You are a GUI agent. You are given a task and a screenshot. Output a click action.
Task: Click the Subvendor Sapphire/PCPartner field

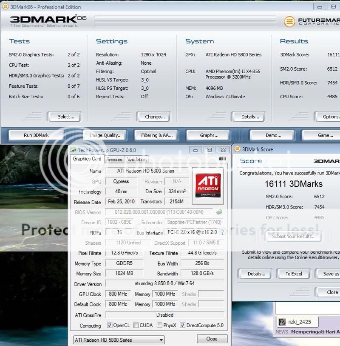pos(194,222)
